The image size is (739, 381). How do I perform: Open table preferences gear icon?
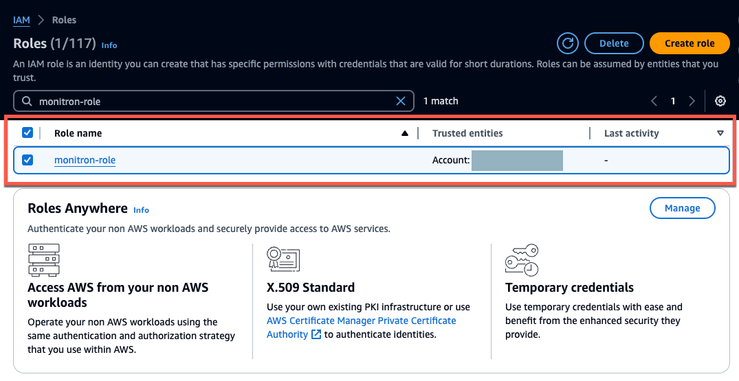click(720, 101)
